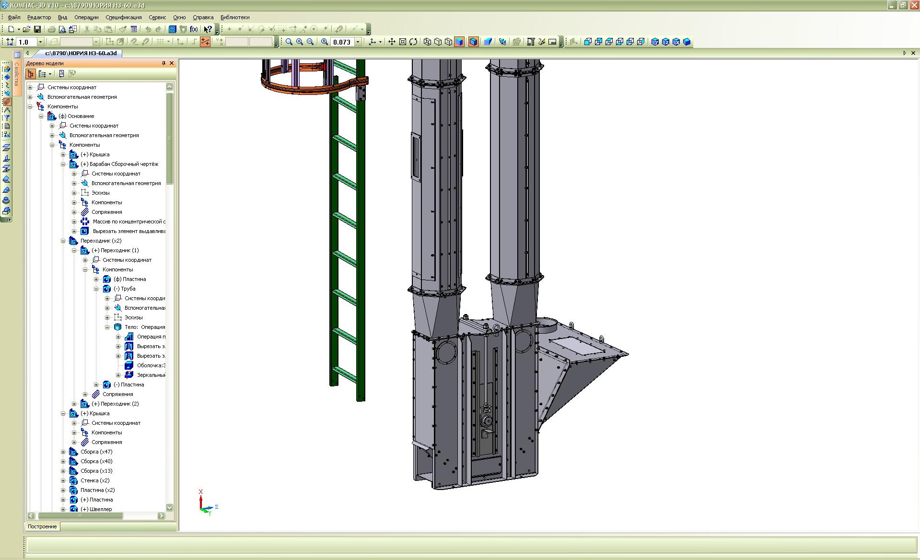
Task: Expand the Сборка (x47) tree node
Action: tap(63, 452)
